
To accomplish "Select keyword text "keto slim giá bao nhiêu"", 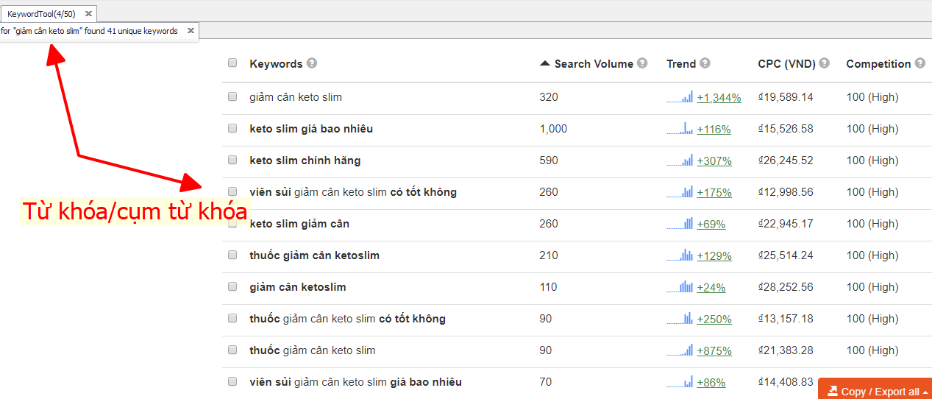I will coord(311,129).
